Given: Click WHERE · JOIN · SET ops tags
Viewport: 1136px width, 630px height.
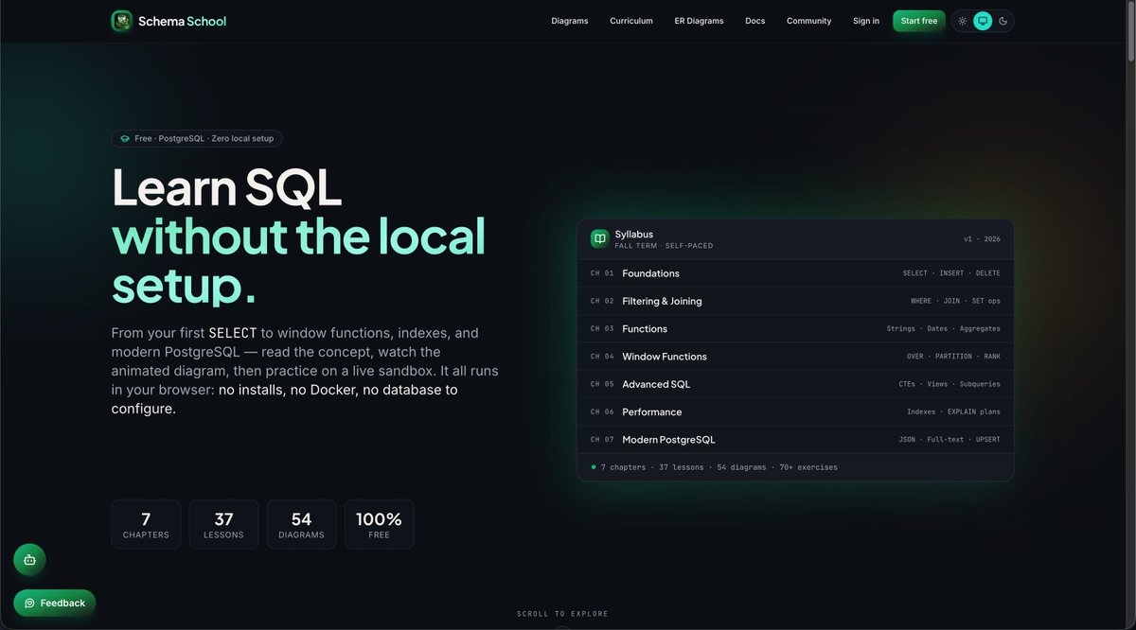Looking at the screenshot, I should point(955,301).
